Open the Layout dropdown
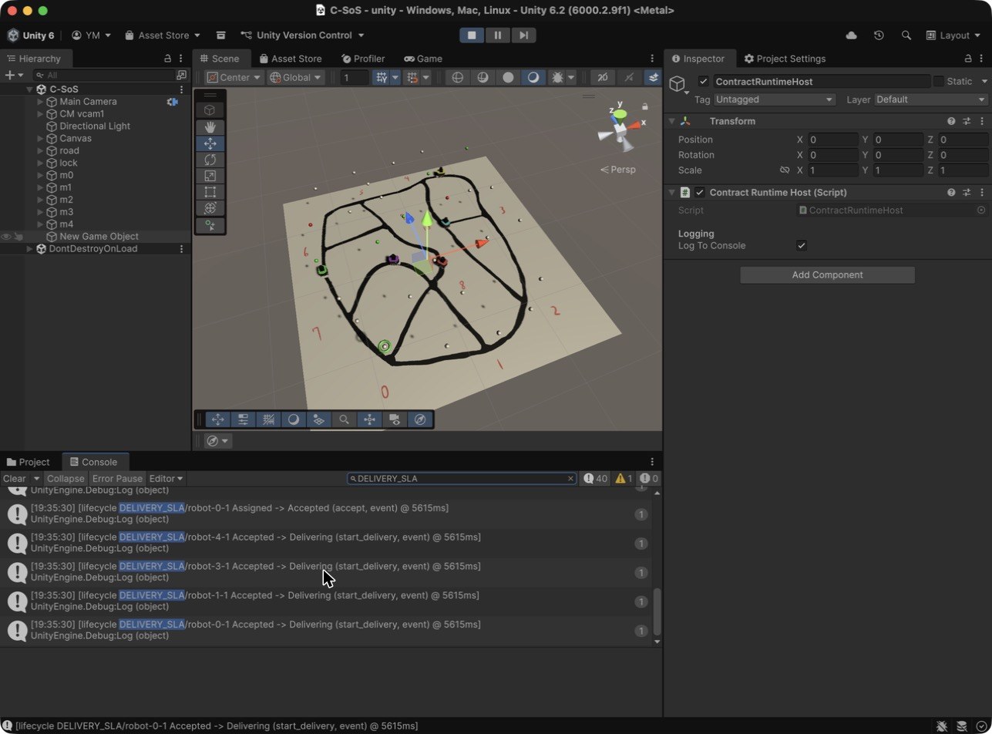Image resolution: width=992 pixels, height=734 pixels. (953, 35)
